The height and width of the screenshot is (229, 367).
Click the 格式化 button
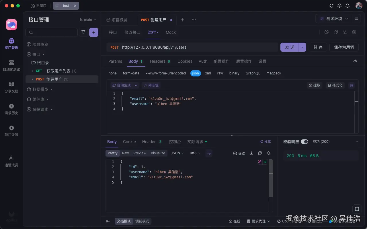[x=335, y=85]
